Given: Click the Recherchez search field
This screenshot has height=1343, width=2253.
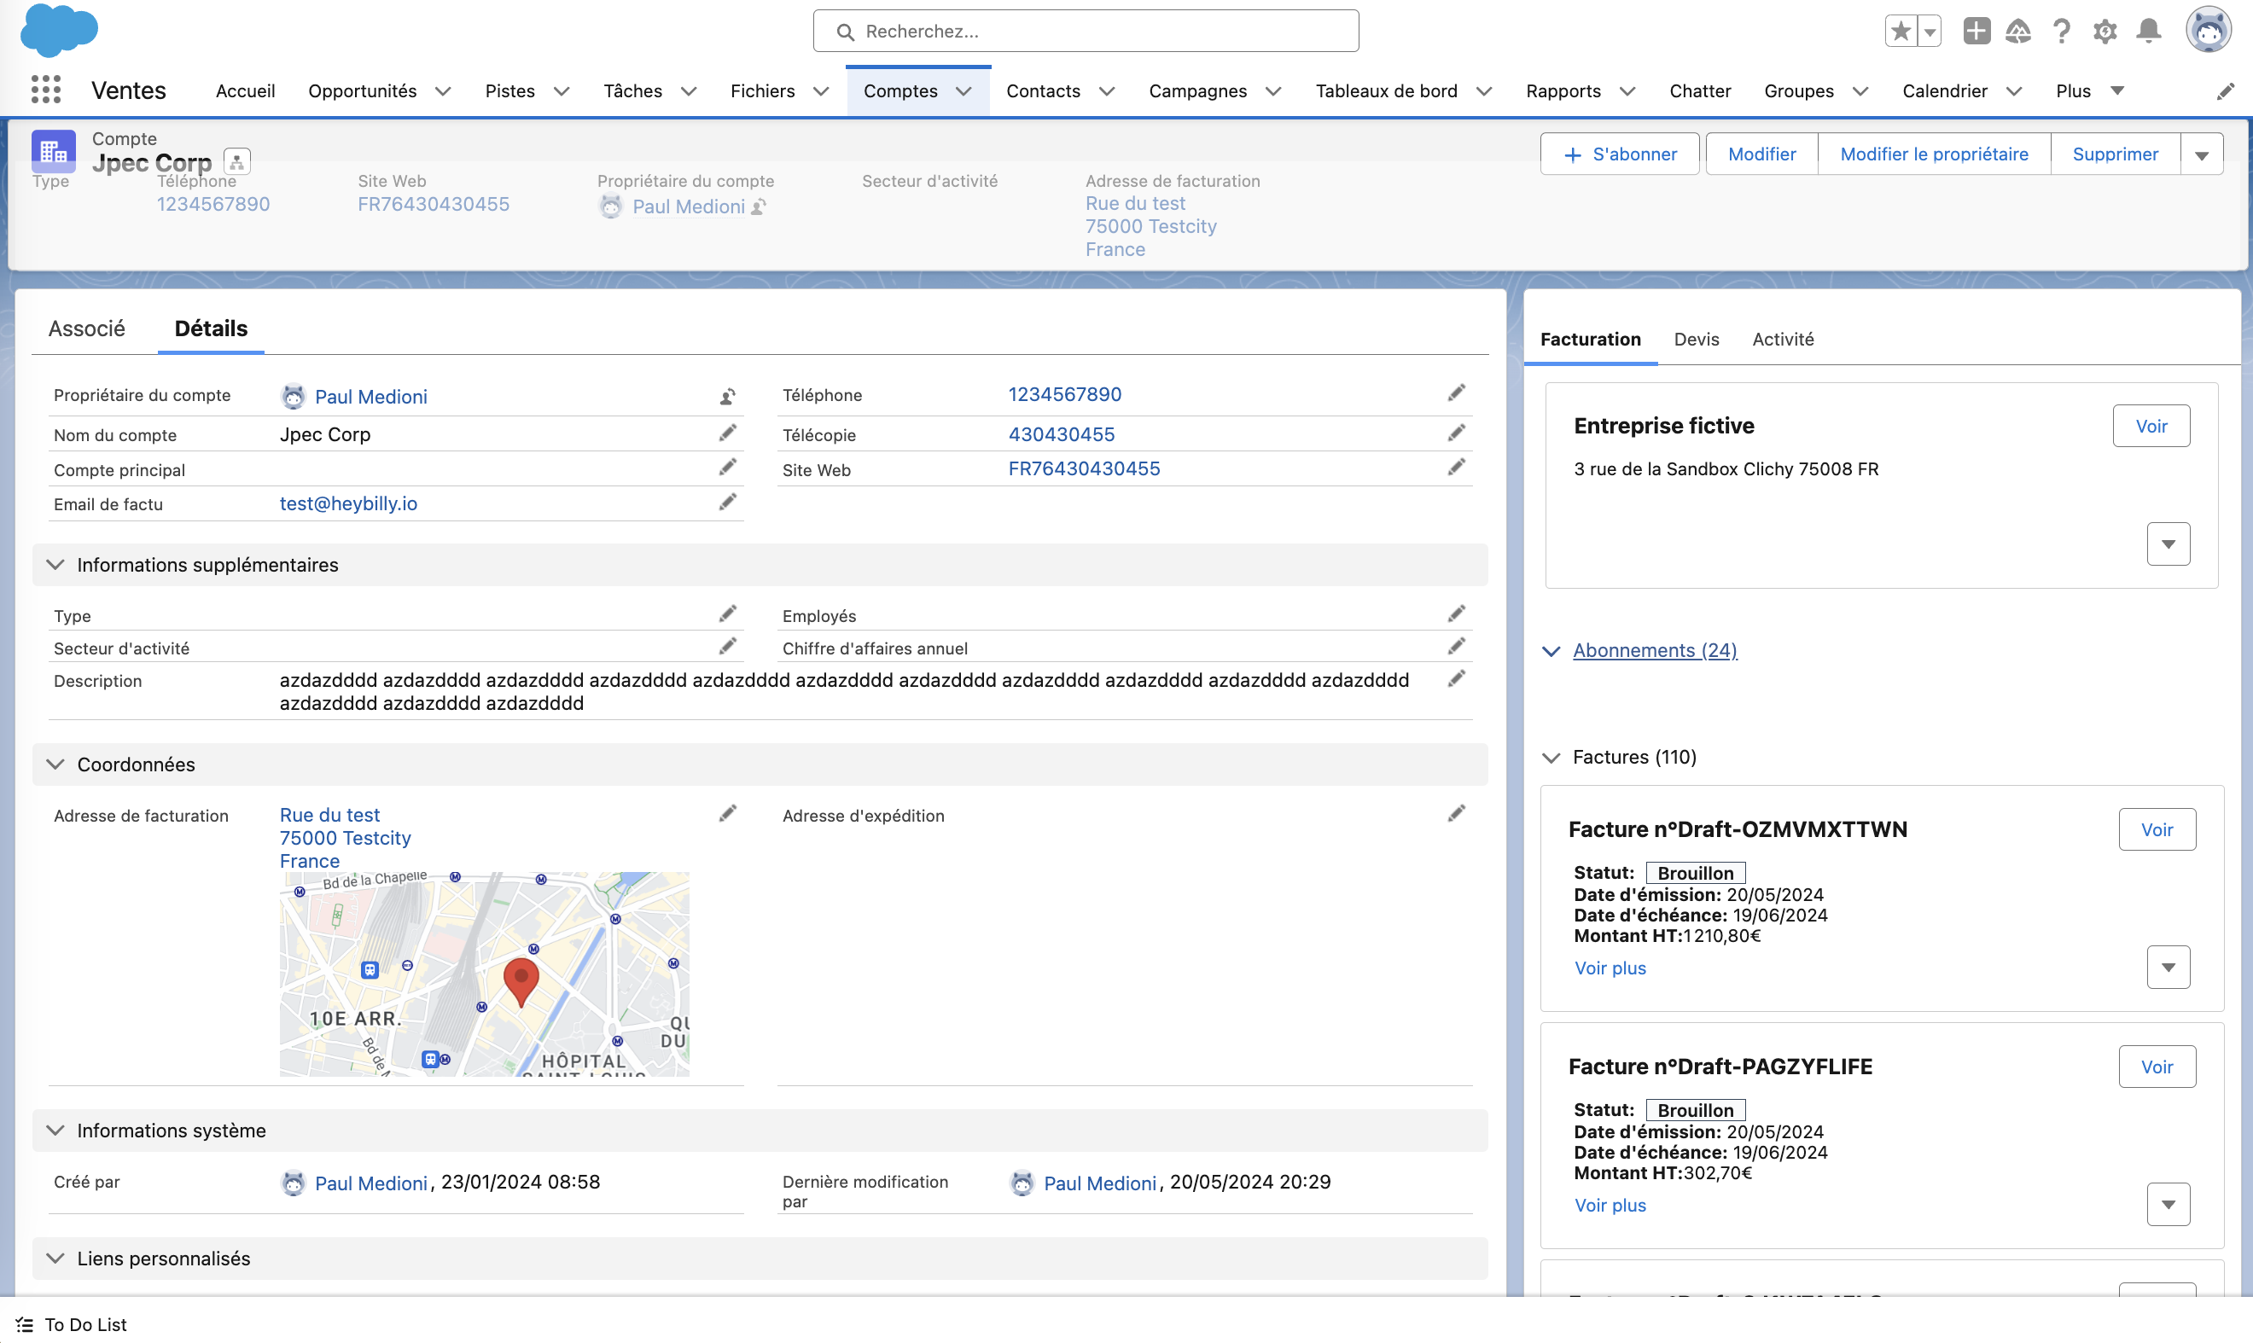Looking at the screenshot, I should pos(1086,32).
